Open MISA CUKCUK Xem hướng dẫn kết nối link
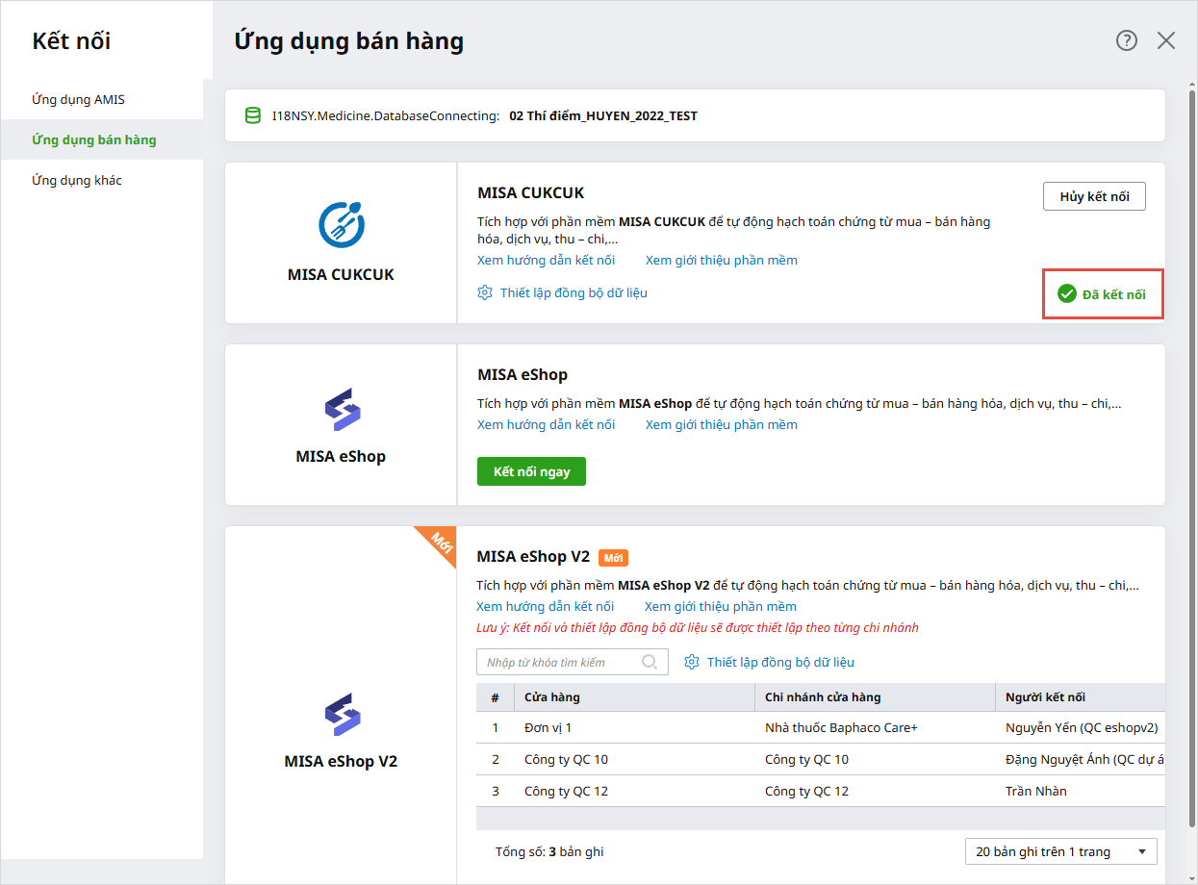 546,260
